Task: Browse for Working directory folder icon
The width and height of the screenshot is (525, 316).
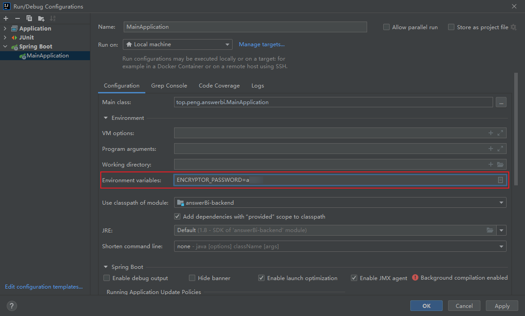Action: (500, 165)
